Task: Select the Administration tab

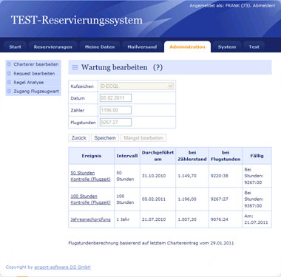Action: click(x=187, y=47)
